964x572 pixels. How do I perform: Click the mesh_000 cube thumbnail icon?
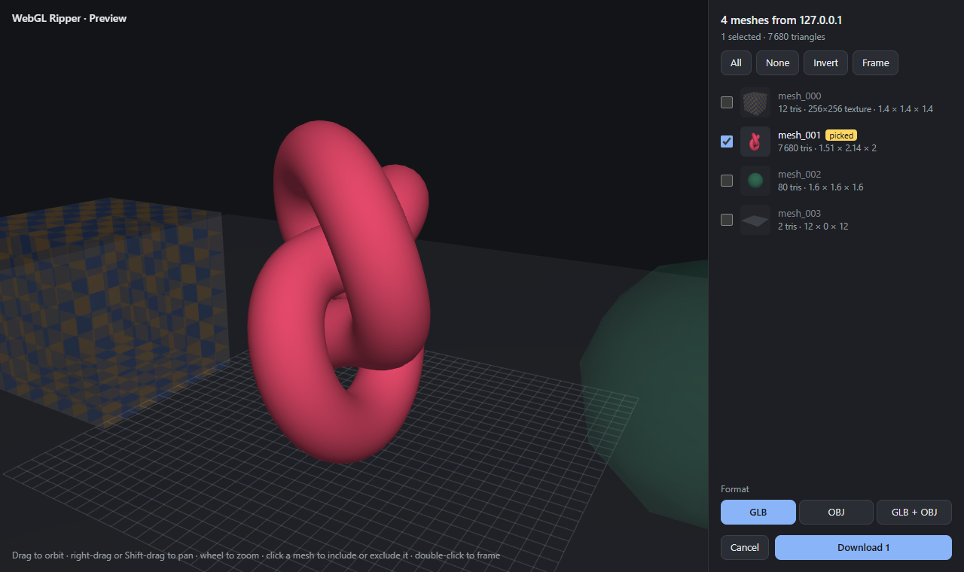click(x=755, y=102)
